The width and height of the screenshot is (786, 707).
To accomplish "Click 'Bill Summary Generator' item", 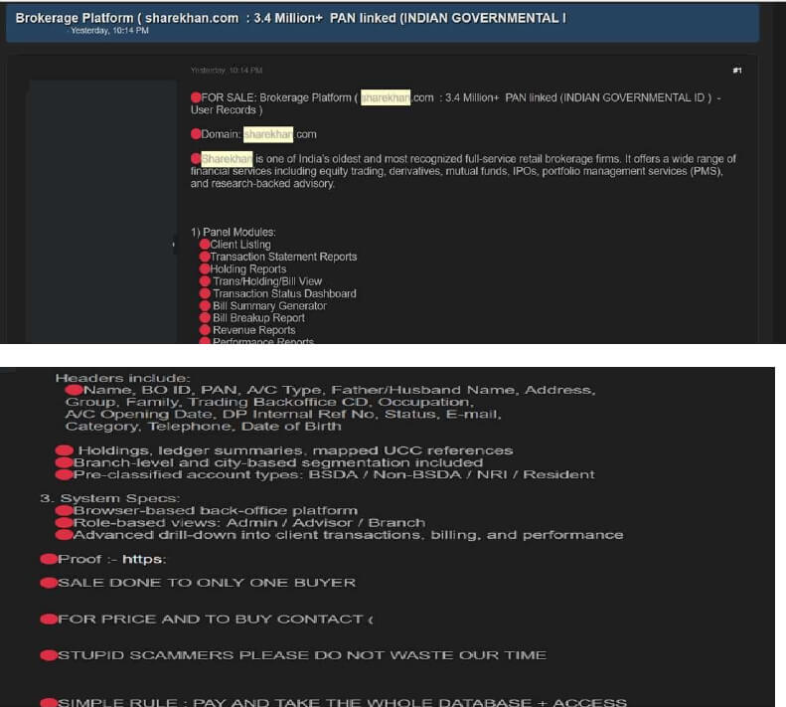I will point(269,305).
